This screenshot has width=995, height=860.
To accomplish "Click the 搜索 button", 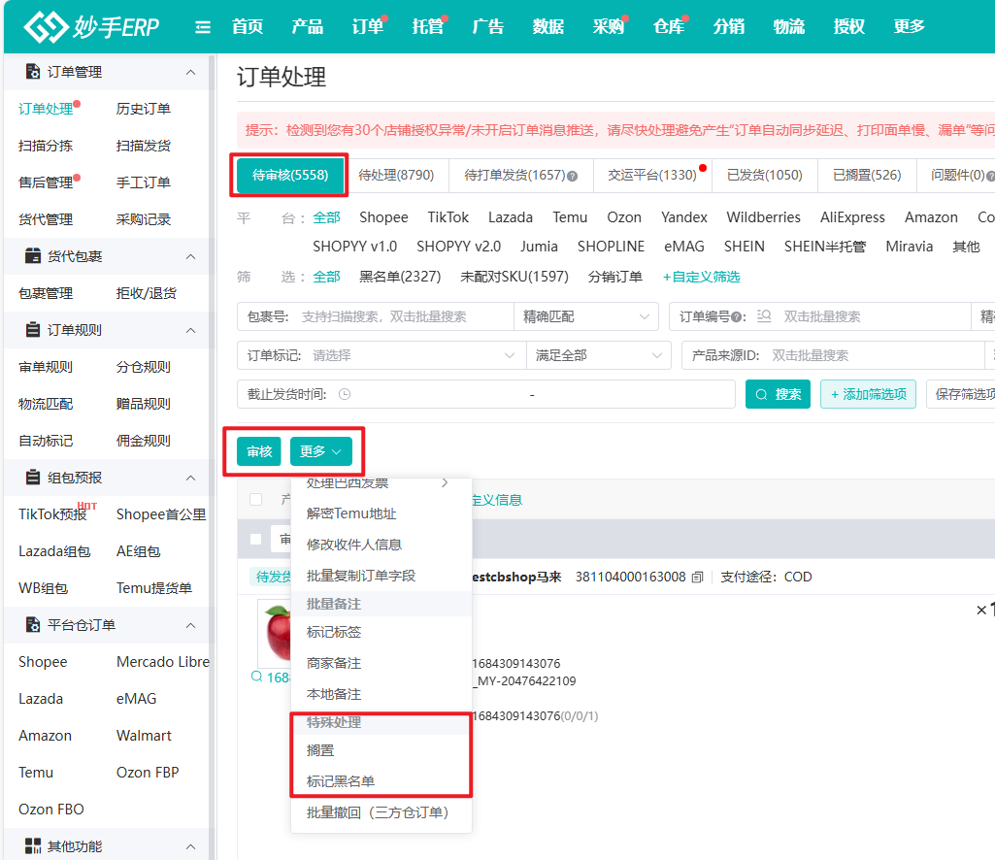I will [778, 394].
